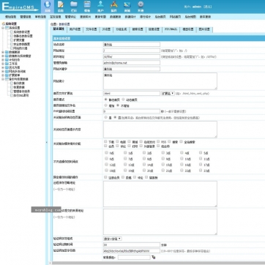Click the 后台首页 quick link
Screen dimensions: 265x265
pos(160,17)
